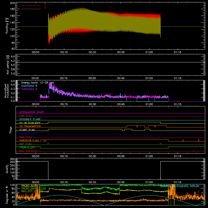Click the yellow FRONT_RATIO legend label
Image resolution: width=208 pixels, height=208 pixels.
pyautogui.click(x=30, y=186)
